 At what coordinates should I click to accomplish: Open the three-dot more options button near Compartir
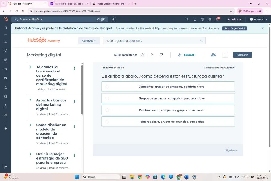225,55
